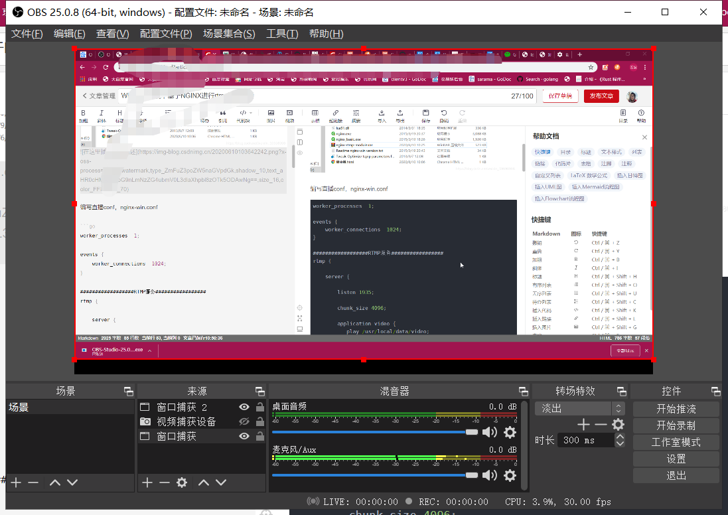Screen dimensions: 728x515
Task: Open the 场景集合(S) menu
Action: click(x=229, y=34)
